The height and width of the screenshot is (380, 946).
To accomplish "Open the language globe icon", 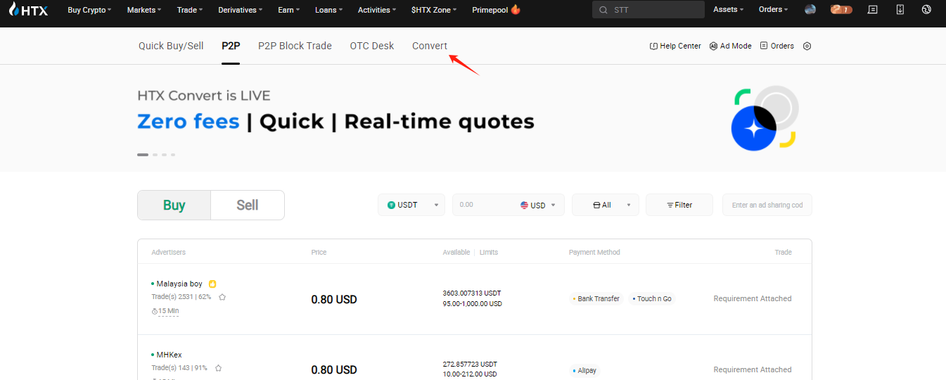I will (x=926, y=10).
